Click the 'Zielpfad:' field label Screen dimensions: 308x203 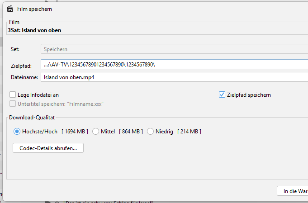click(x=21, y=65)
